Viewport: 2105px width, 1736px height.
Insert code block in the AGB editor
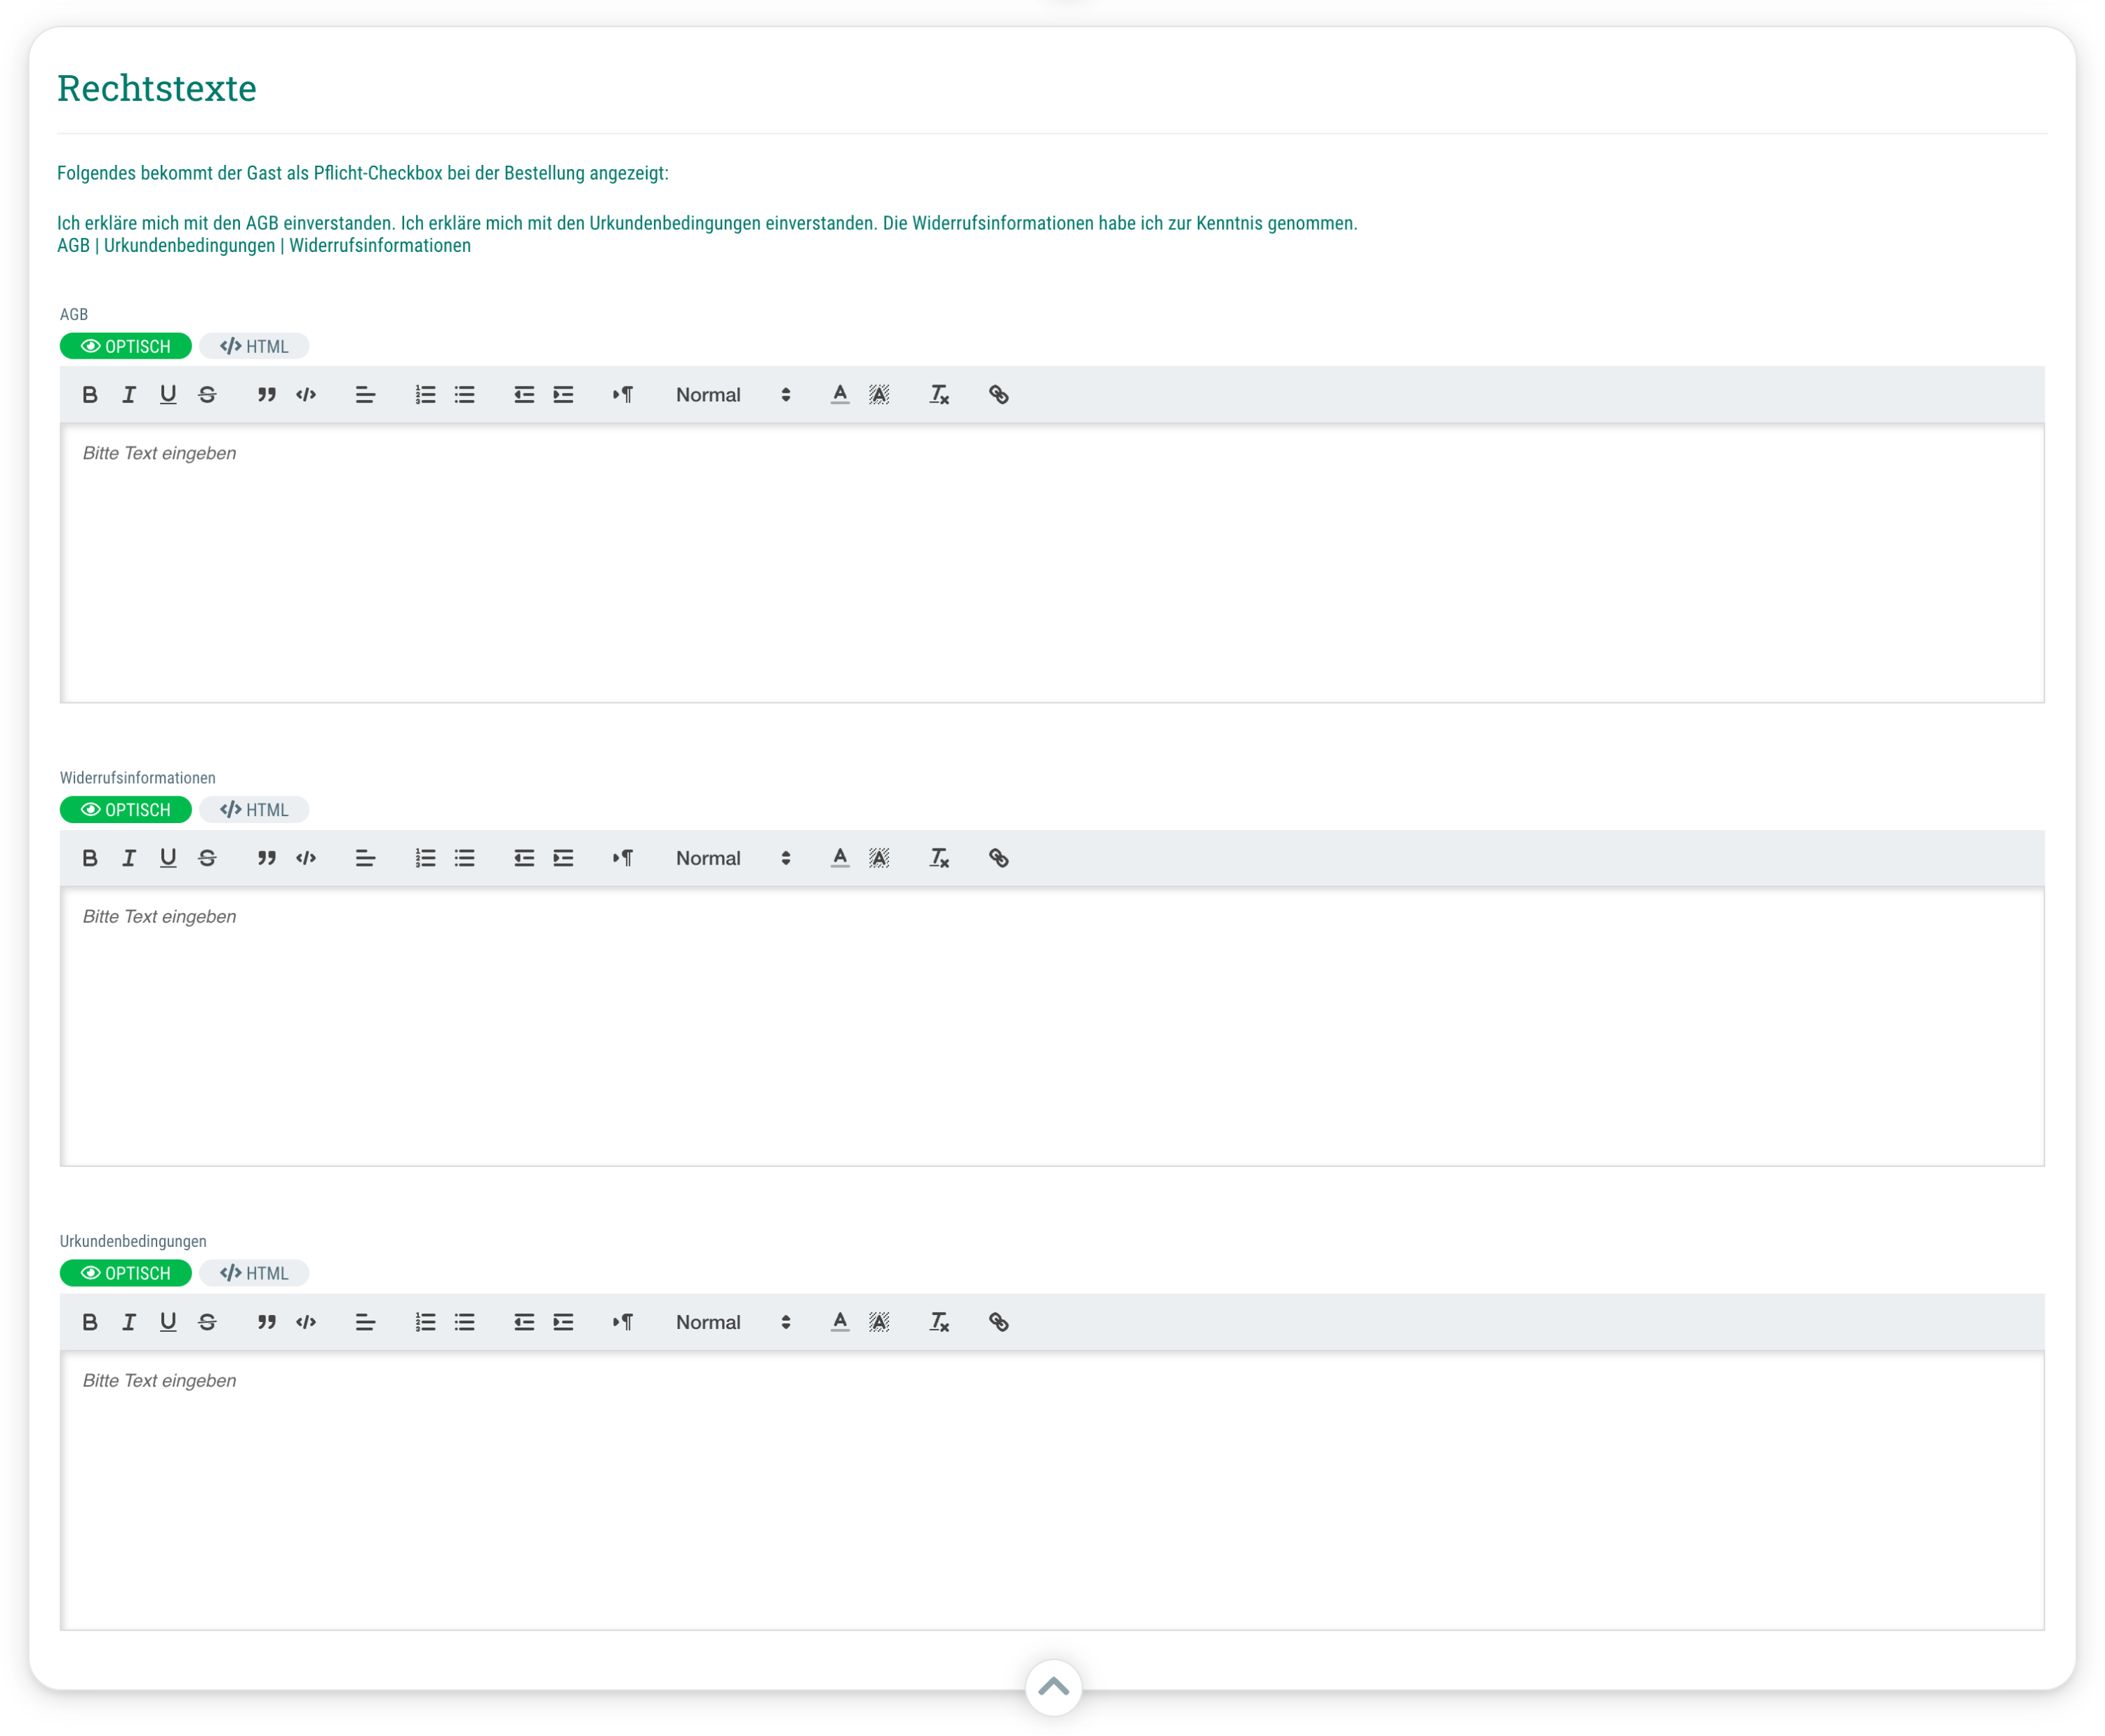[x=306, y=395]
